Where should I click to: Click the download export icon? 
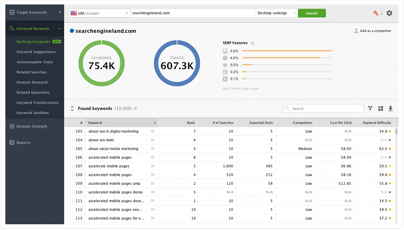pos(391,109)
